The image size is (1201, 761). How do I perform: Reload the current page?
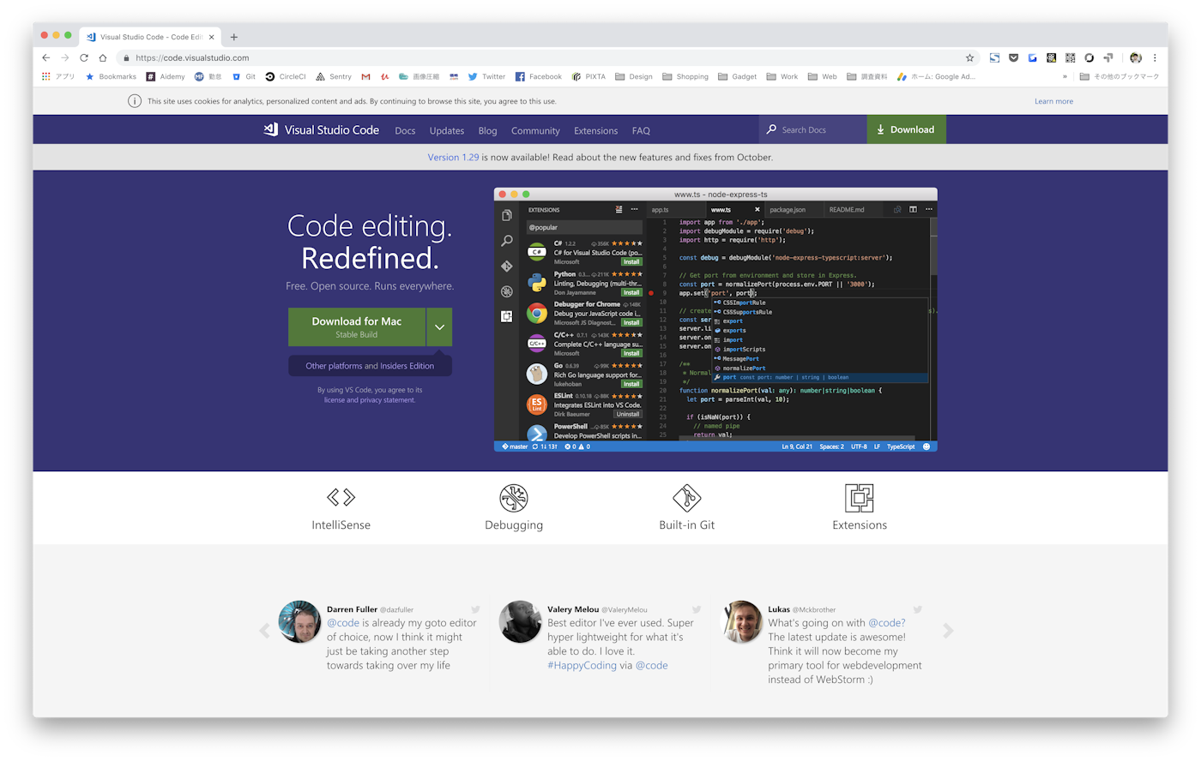(x=84, y=57)
